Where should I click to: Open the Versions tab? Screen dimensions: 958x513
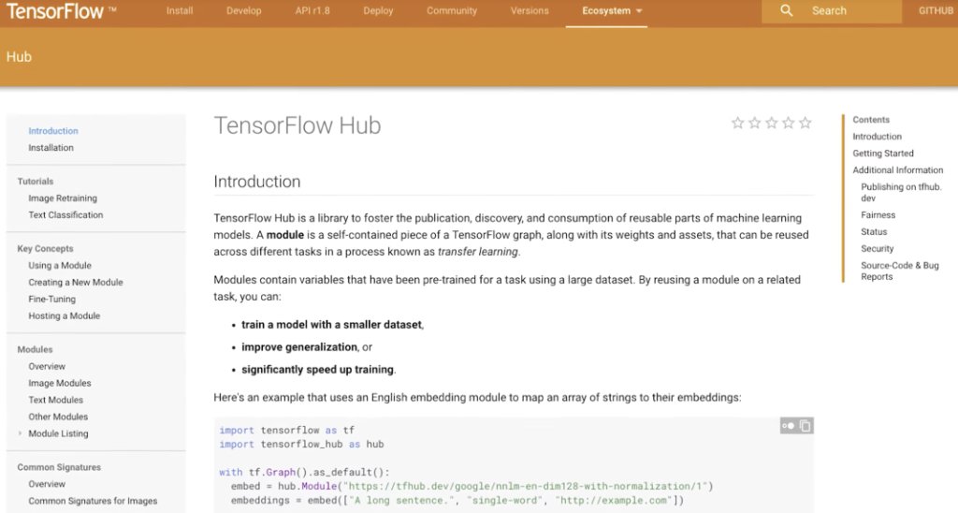point(530,10)
